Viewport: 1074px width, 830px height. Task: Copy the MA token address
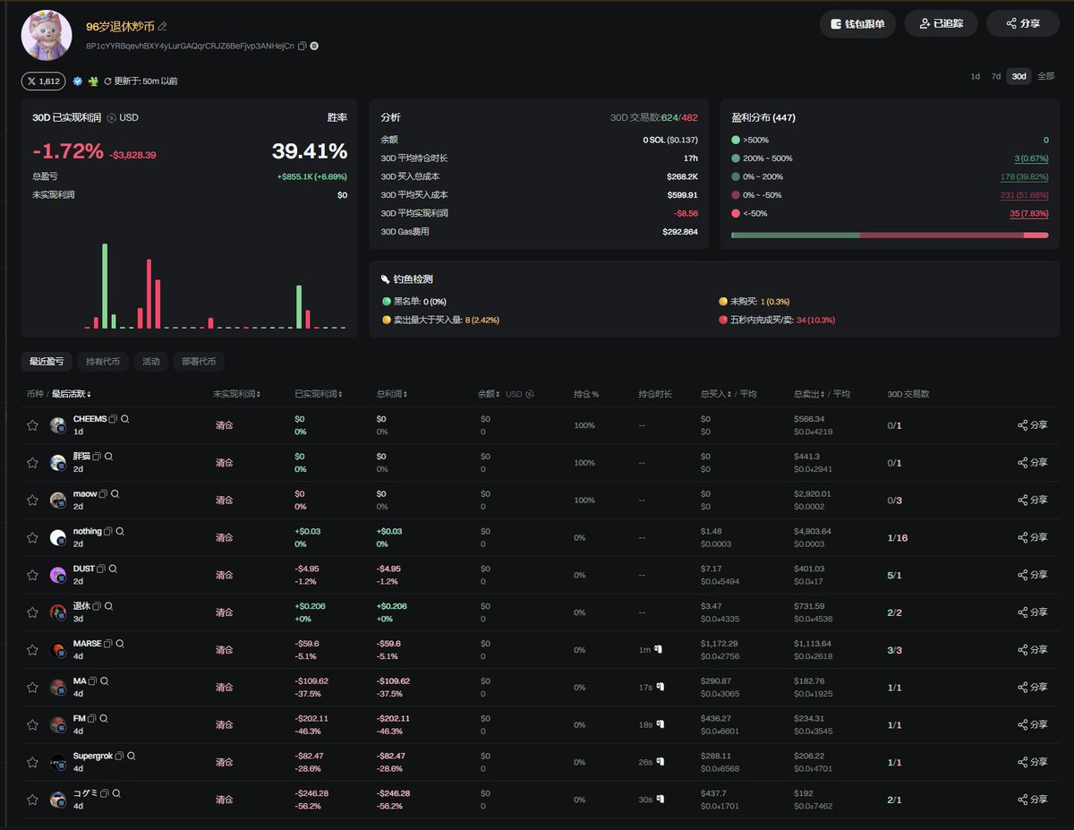click(92, 681)
